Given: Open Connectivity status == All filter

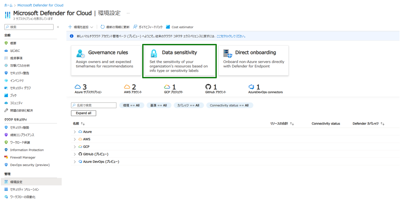Looking at the screenshot, I should click(229, 105).
